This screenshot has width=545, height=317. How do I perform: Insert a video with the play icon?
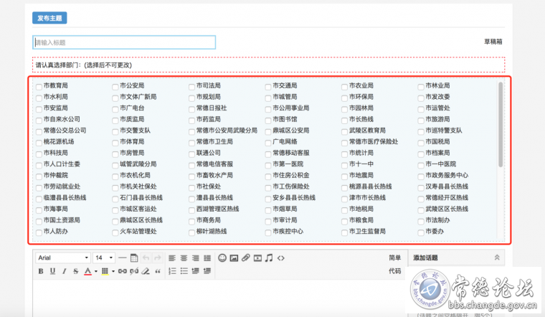tap(257, 258)
